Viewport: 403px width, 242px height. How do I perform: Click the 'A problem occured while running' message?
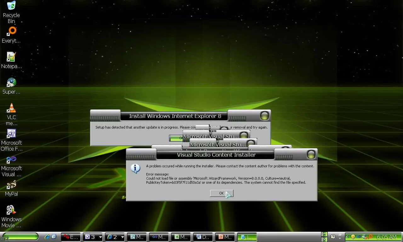pyautogui.click(x=230, y=166)
